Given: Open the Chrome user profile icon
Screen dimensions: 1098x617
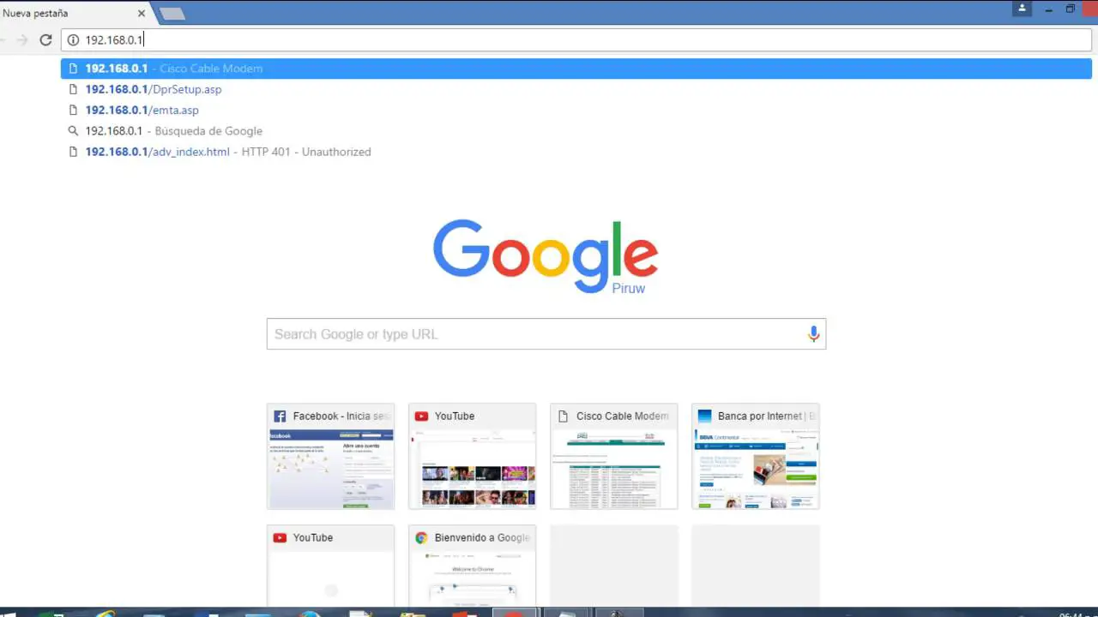Looking at the screenshot, I should [1022, 9].
